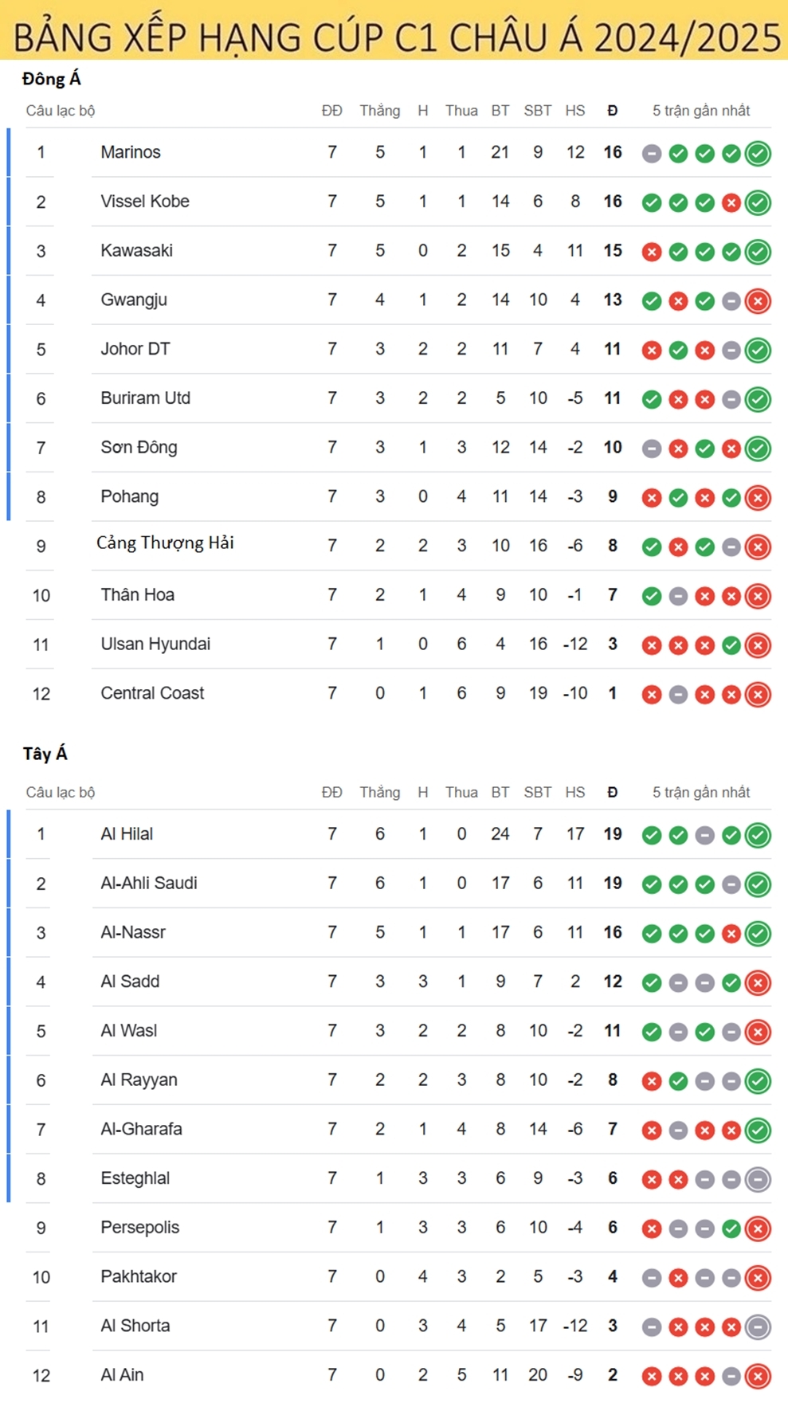Viewport: 788px width, 1403px height.
Task: Open Ulsan Hyundai club entry
Action: point(155,644)
